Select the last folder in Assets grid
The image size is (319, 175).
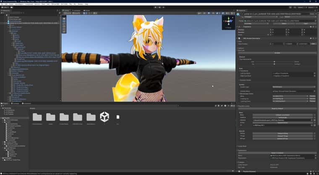91,117
